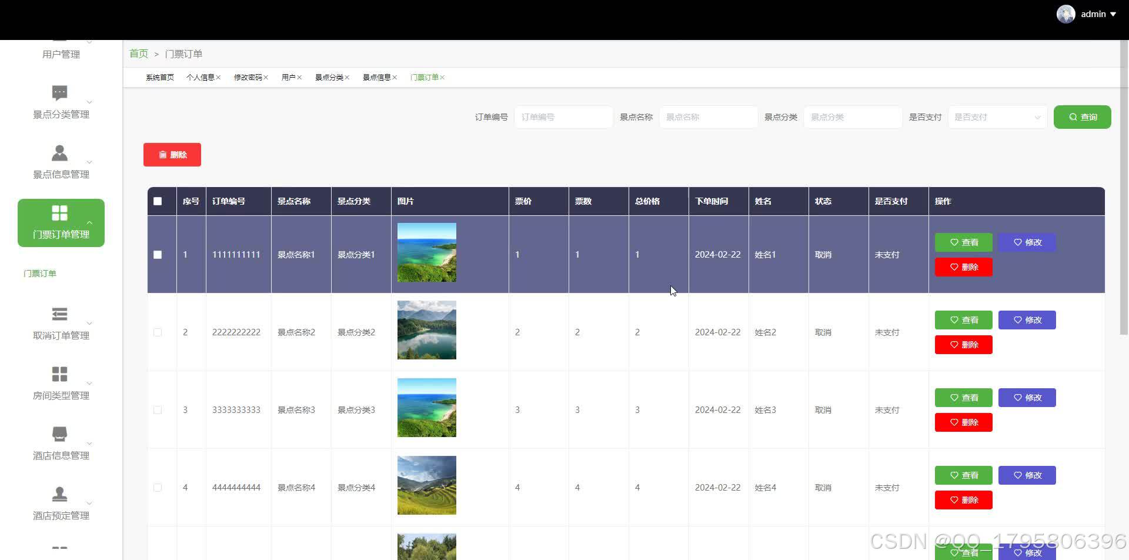Expand 用户管理 sidebar menu
Screen dimensions: 1129x560
[x=89, y=42]
